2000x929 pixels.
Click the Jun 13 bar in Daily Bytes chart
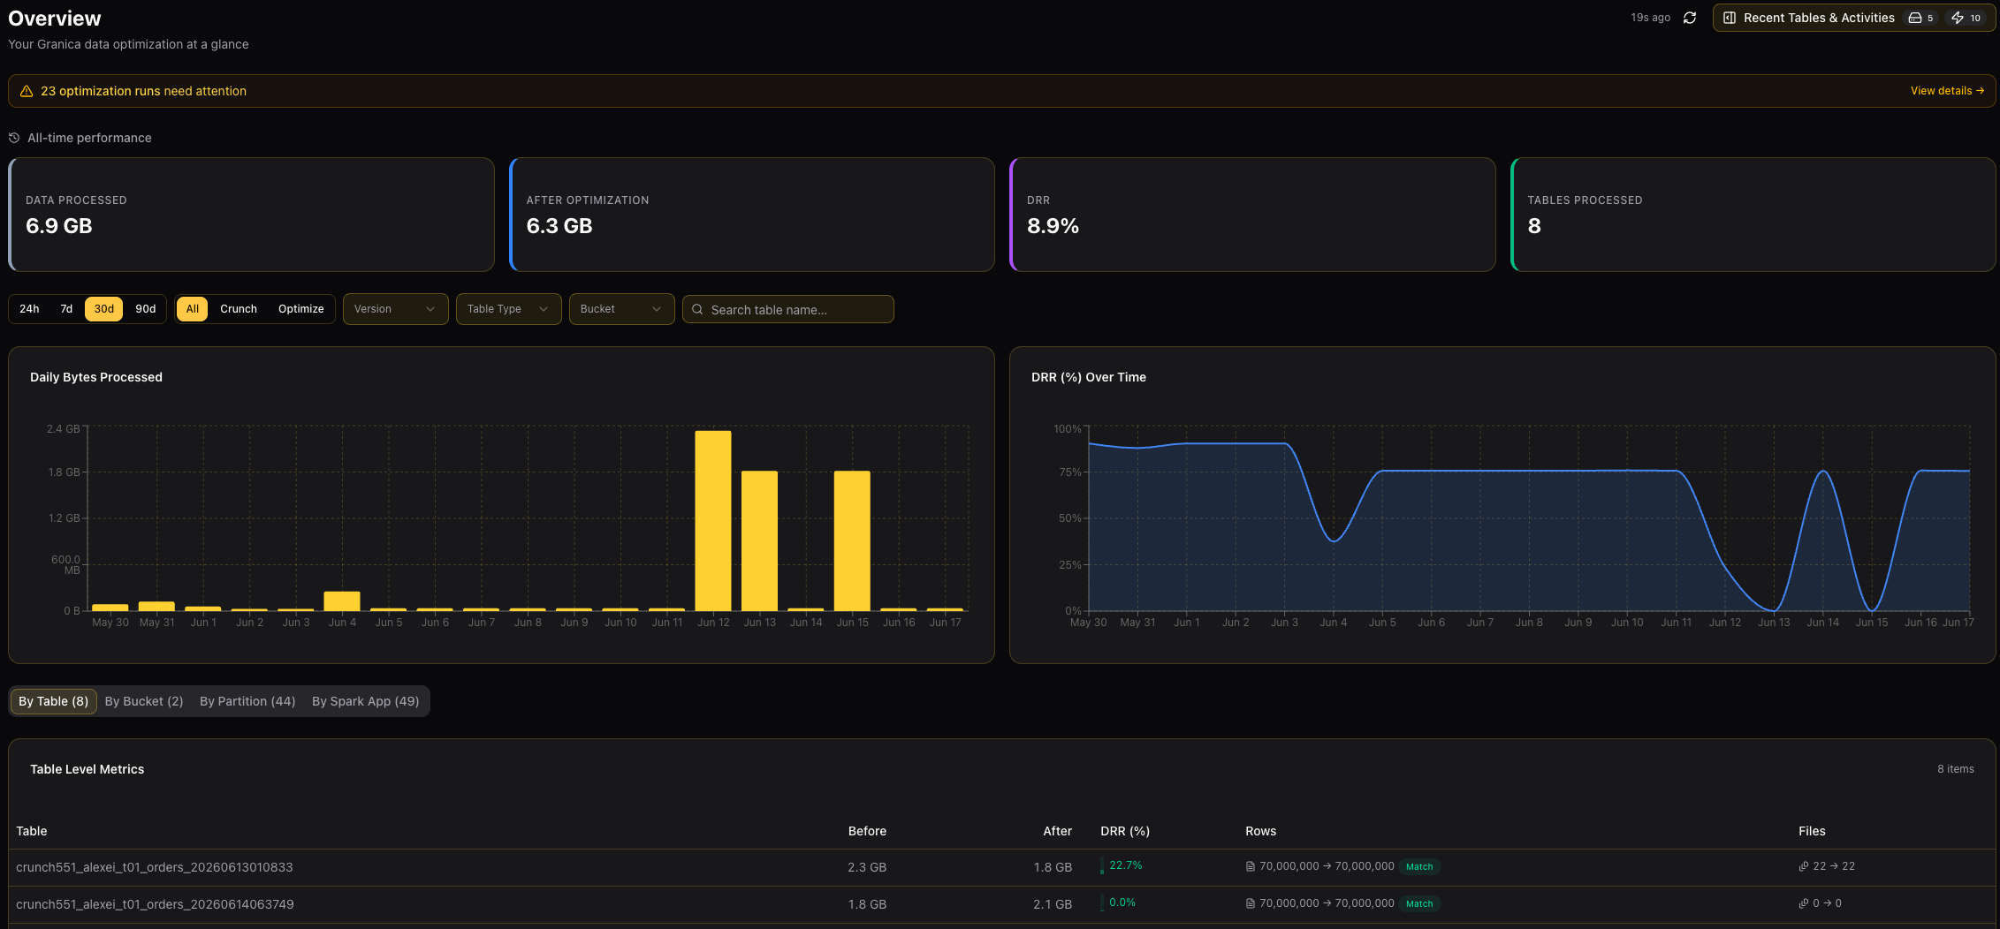[x=759, y=540]
